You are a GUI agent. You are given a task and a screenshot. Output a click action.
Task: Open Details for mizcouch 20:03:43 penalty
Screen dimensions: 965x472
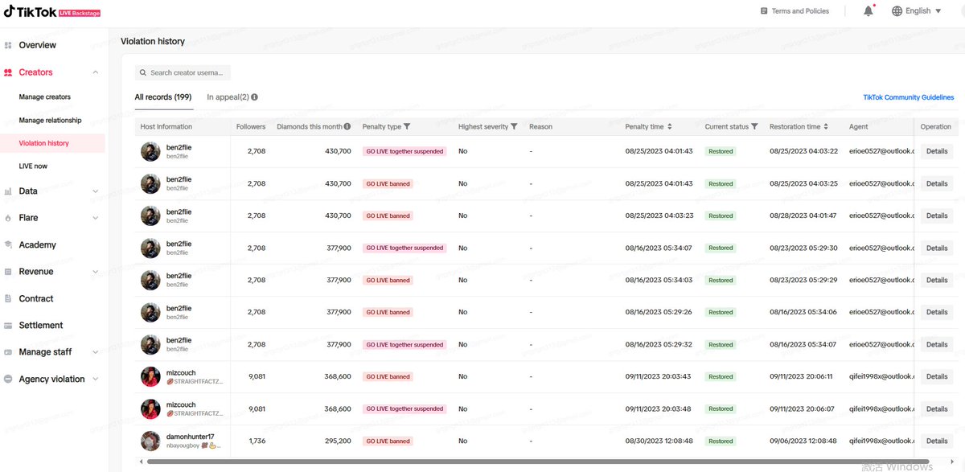937,376
